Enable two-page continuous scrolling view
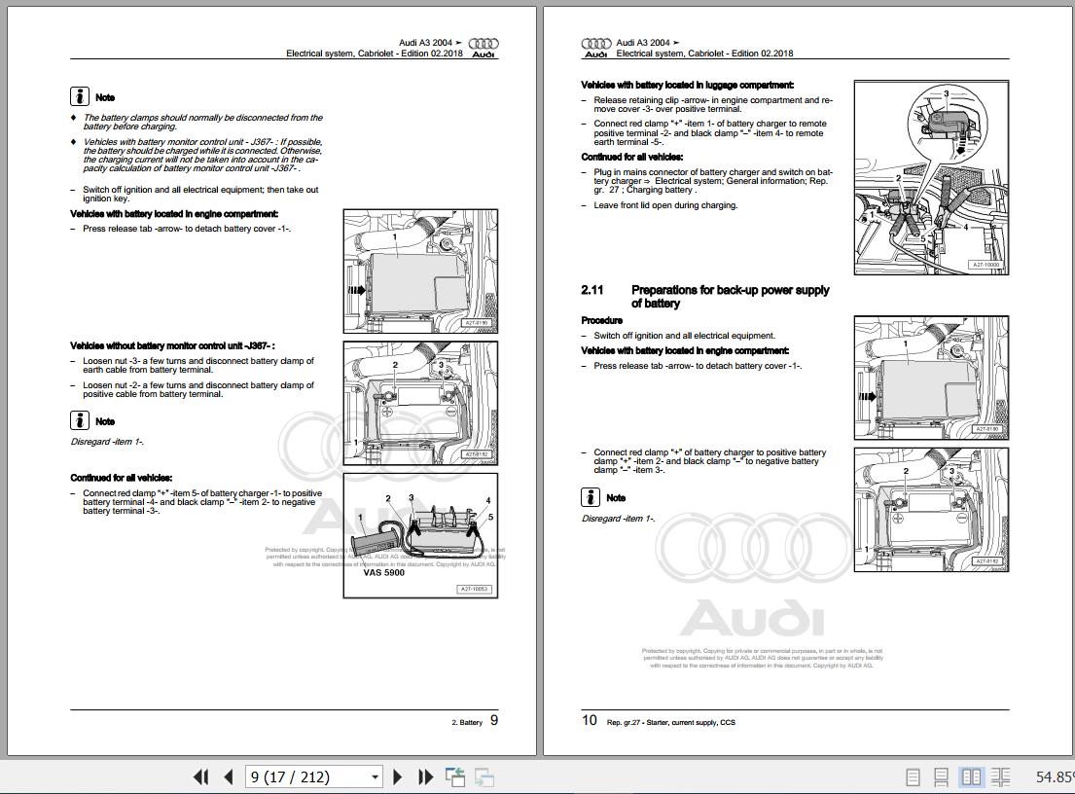The width and height of the screenshot is (1075, 794). tap(1000, 776)
